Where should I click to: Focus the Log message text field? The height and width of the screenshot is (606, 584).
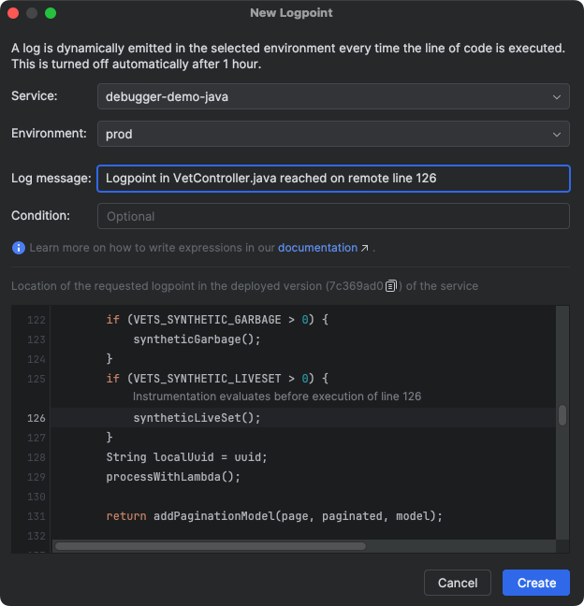point(333,178)
